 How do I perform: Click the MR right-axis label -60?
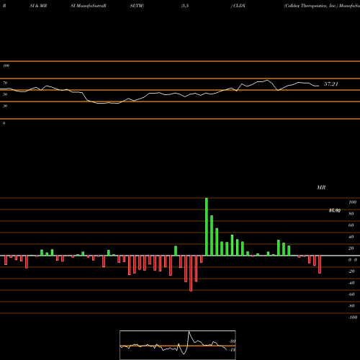pos(351,294)
